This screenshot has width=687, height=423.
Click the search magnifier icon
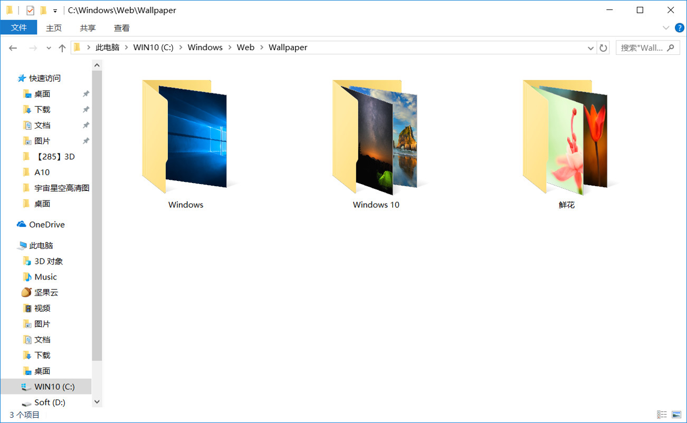[x=670, y=47]
